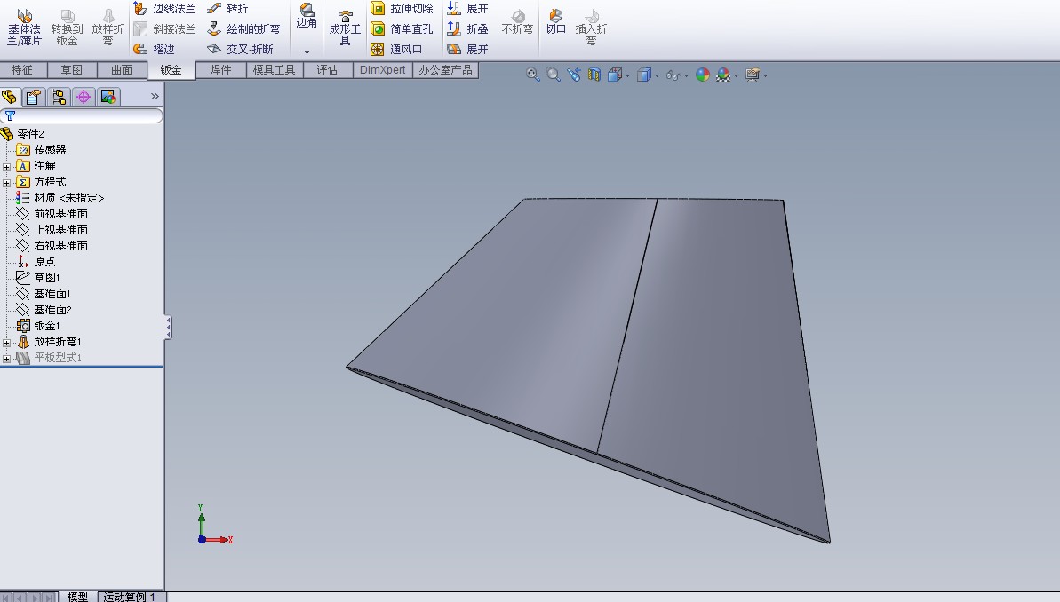
Task: Expand the 方程式 equations node
Action: click(7, 182)
